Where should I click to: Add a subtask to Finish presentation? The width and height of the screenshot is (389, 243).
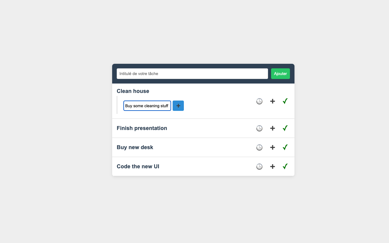click(273, 128)
